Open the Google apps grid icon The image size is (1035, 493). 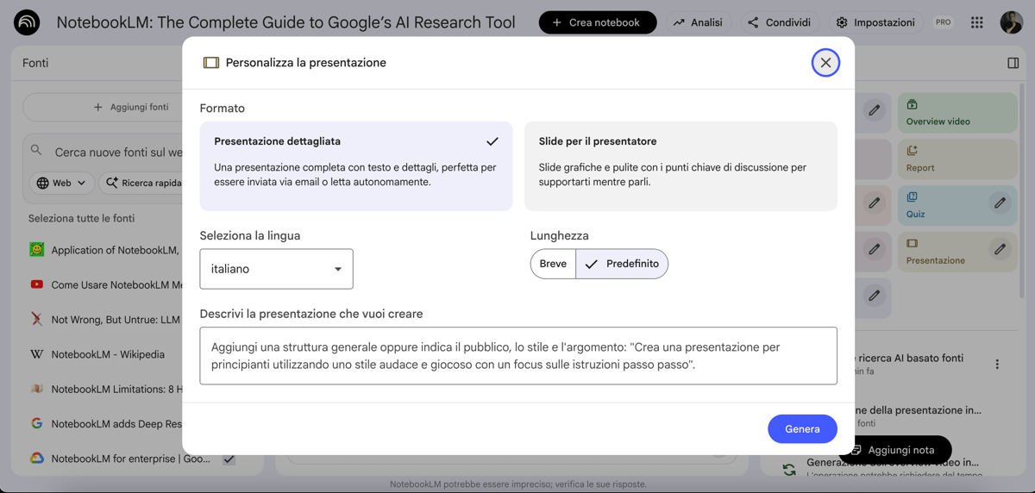pos(976,22)
